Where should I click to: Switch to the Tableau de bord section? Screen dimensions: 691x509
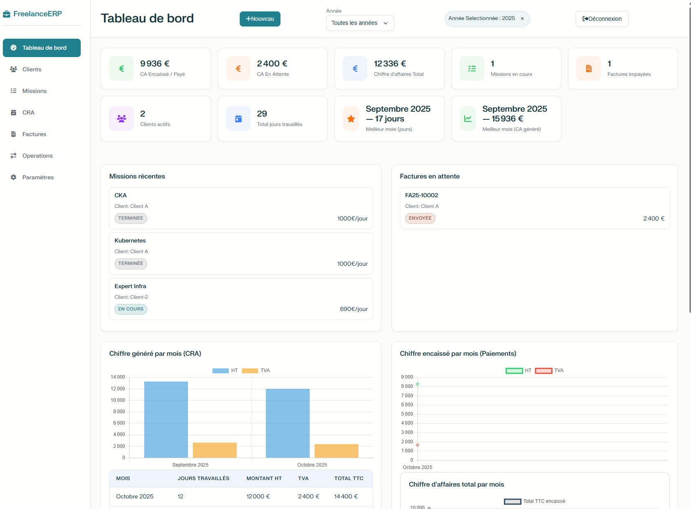(x=42, y=48)
